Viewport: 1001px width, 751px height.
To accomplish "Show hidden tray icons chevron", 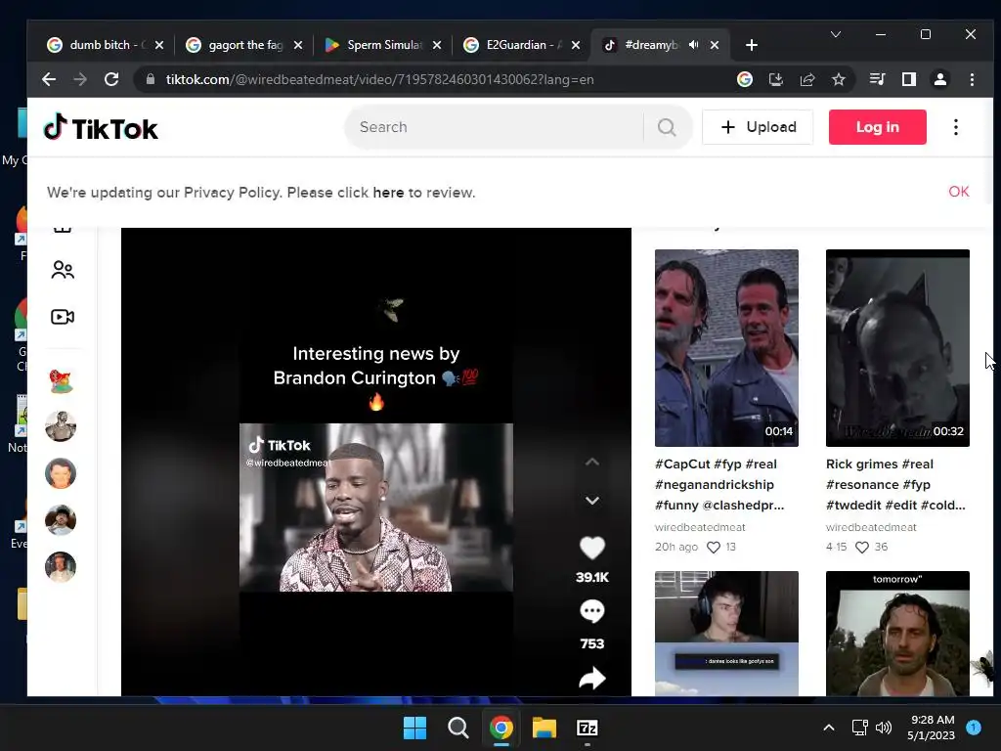I will pyautogui.click(x=829, y=728).
